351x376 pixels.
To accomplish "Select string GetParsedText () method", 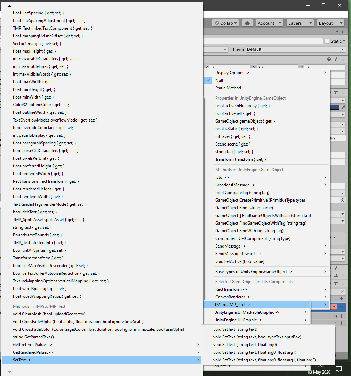I will 102,337.
